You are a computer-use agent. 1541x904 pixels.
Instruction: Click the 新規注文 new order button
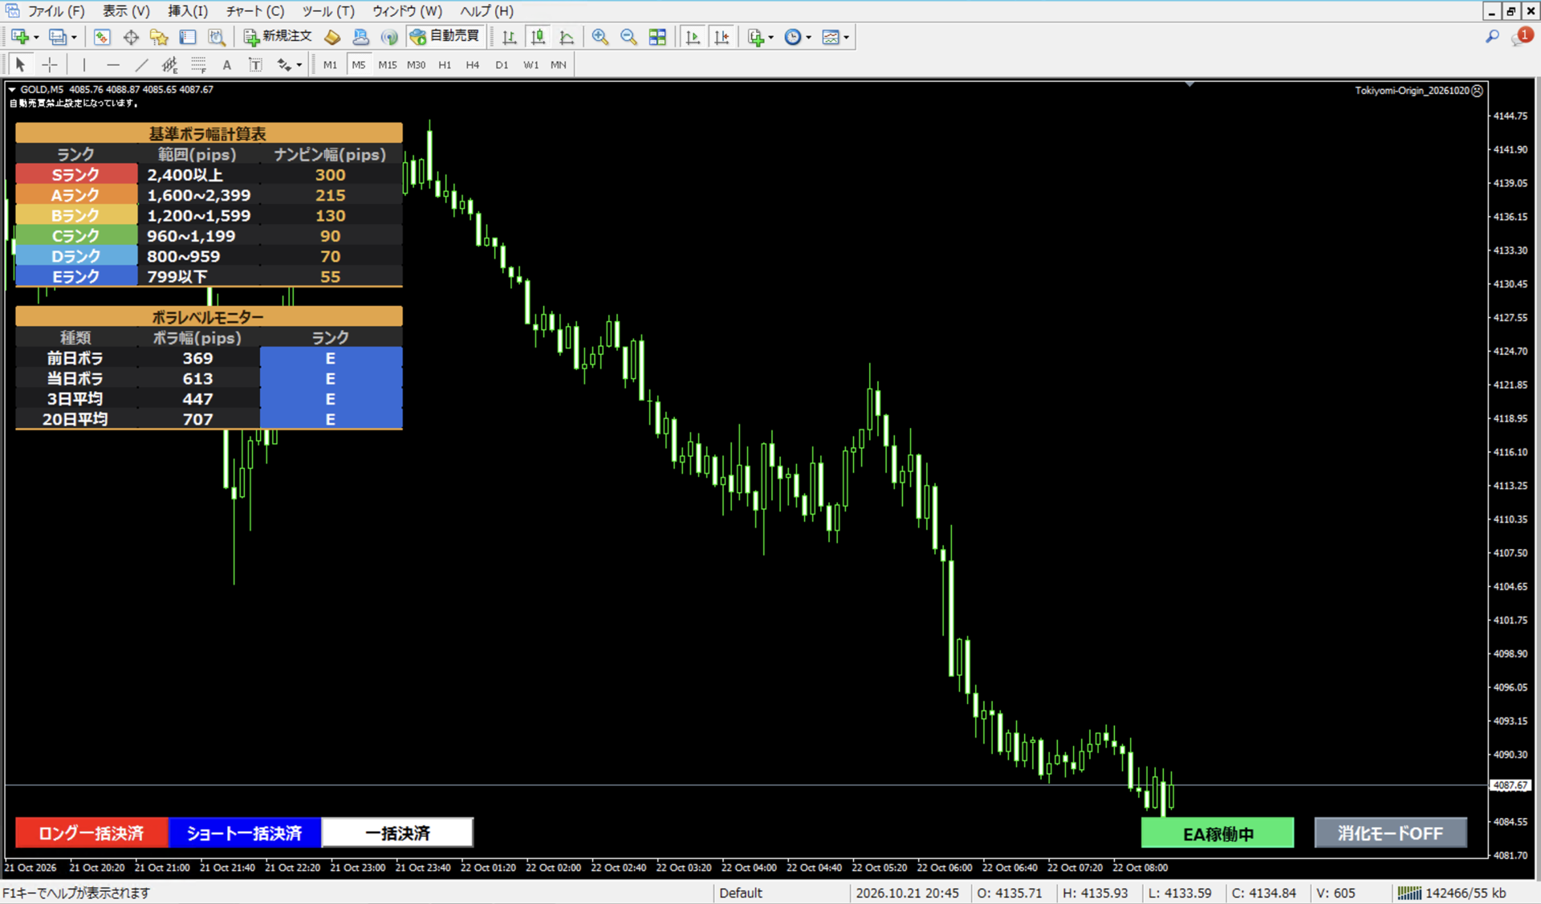tap(278, 37)
